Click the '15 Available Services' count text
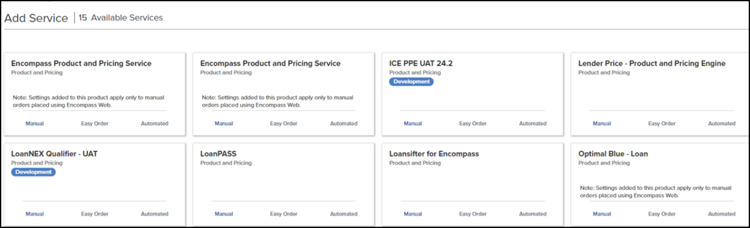The image size is (750, 228). click(x=120, y=18)
